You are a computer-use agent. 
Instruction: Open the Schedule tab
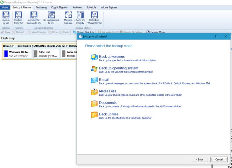(x=91, y=8)
